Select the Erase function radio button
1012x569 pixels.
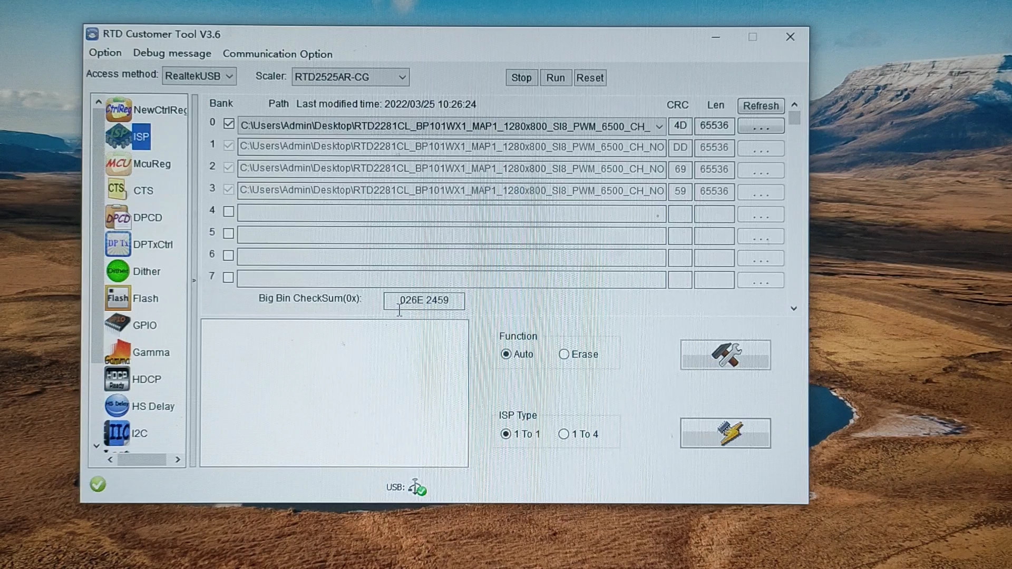tap(564, 354)
